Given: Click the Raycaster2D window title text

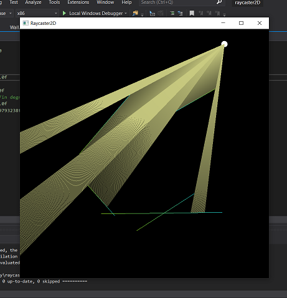Looking at the screenshot, I should (x=43, y=23).
